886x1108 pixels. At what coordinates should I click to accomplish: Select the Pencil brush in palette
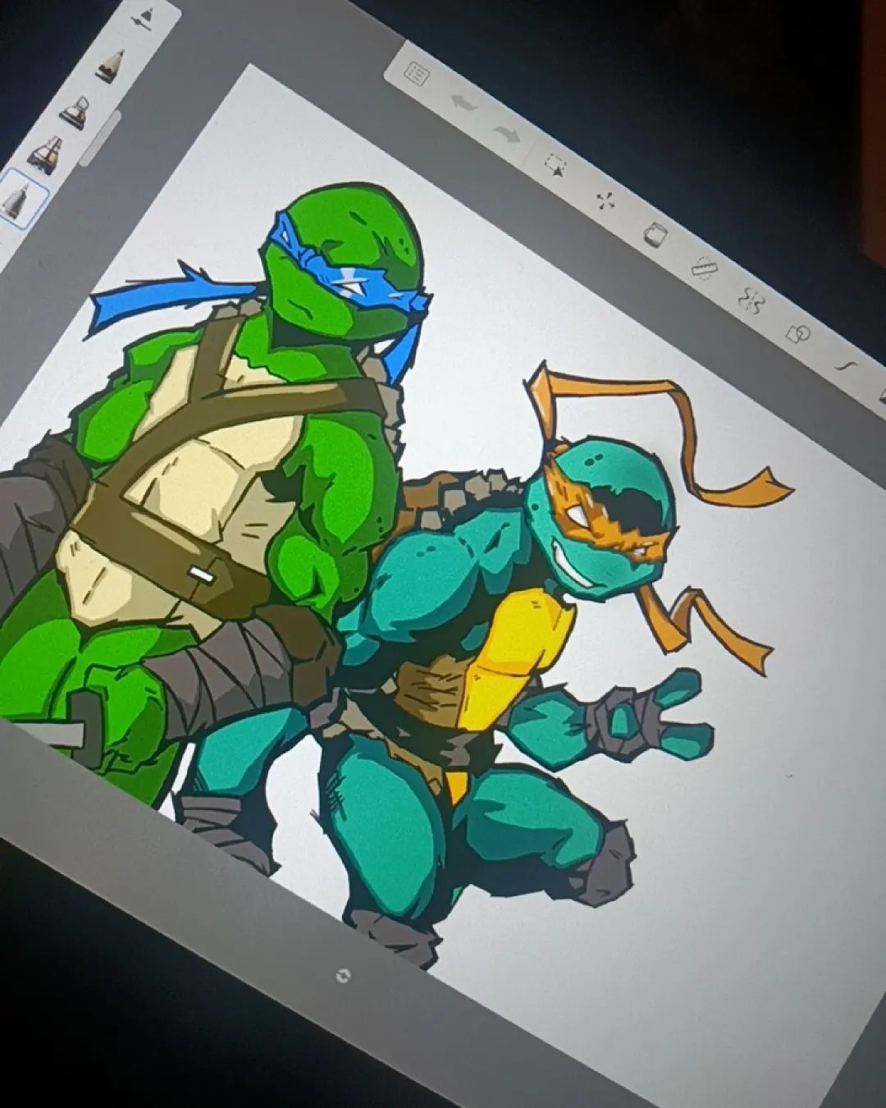[x=110, y=66]
